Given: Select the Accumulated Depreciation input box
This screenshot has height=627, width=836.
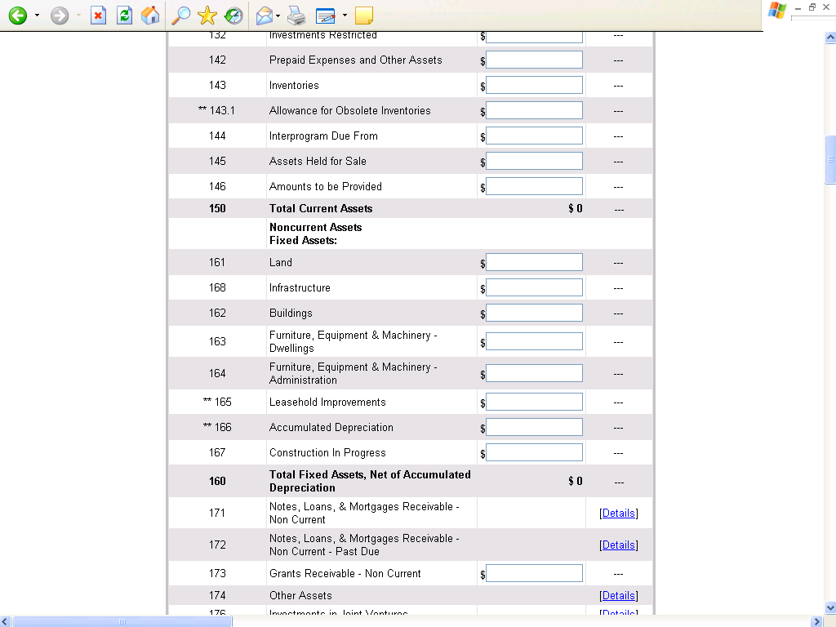Looking at the screenshot, I should (x=534, y=427).
